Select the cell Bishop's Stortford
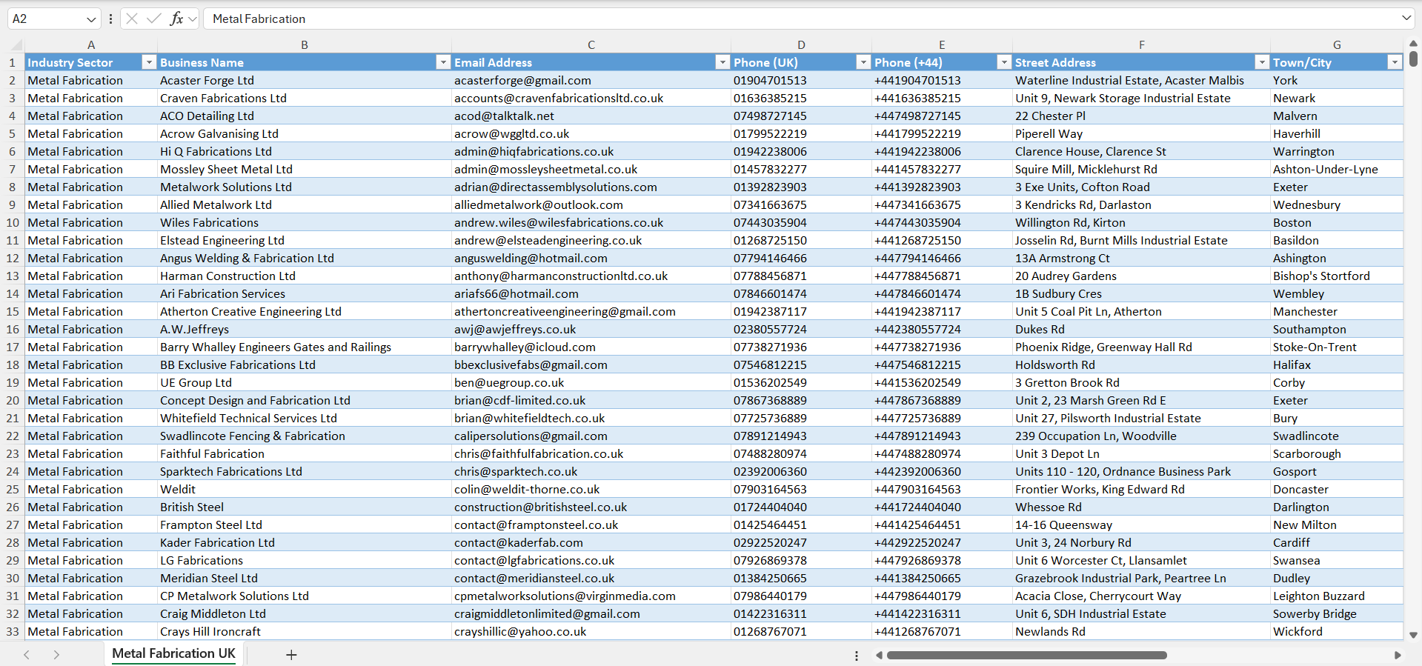 1337,276
